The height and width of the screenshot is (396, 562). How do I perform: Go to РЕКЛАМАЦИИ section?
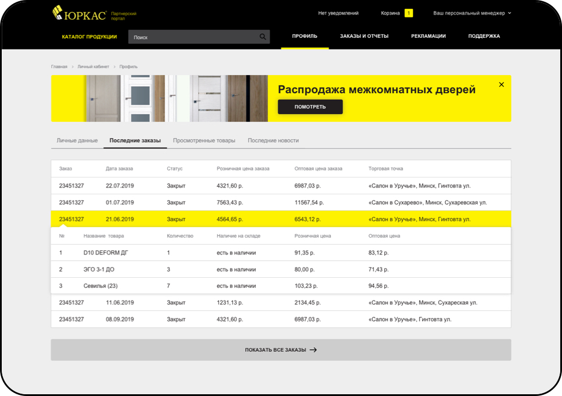click(x=428, y=36)
